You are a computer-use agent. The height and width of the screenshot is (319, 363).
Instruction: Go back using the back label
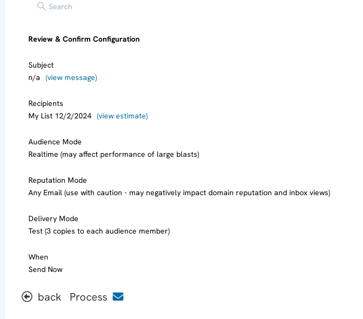click(49, 297)
